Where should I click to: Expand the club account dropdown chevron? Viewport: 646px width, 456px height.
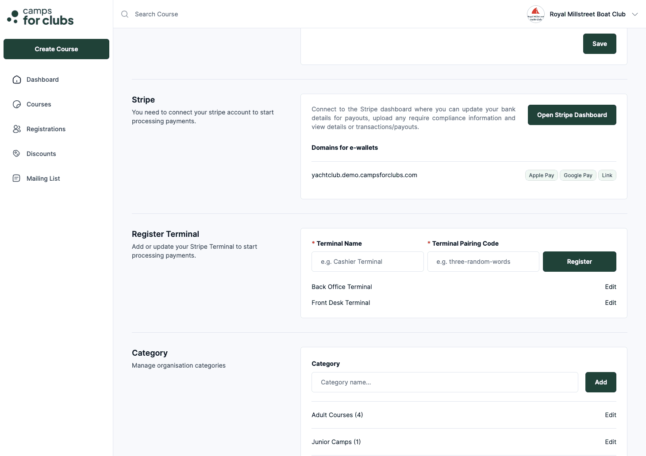point(635,14)
